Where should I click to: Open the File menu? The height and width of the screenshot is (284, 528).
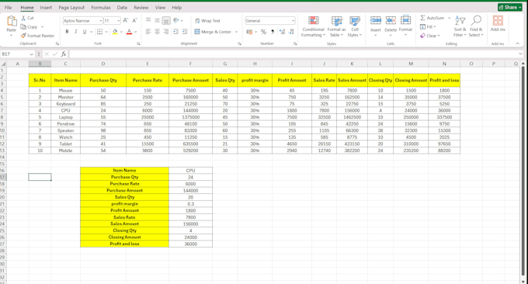tap(8, 8)
